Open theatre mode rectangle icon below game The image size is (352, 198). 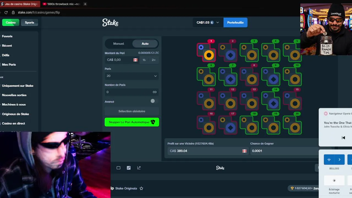coord(119,168)
